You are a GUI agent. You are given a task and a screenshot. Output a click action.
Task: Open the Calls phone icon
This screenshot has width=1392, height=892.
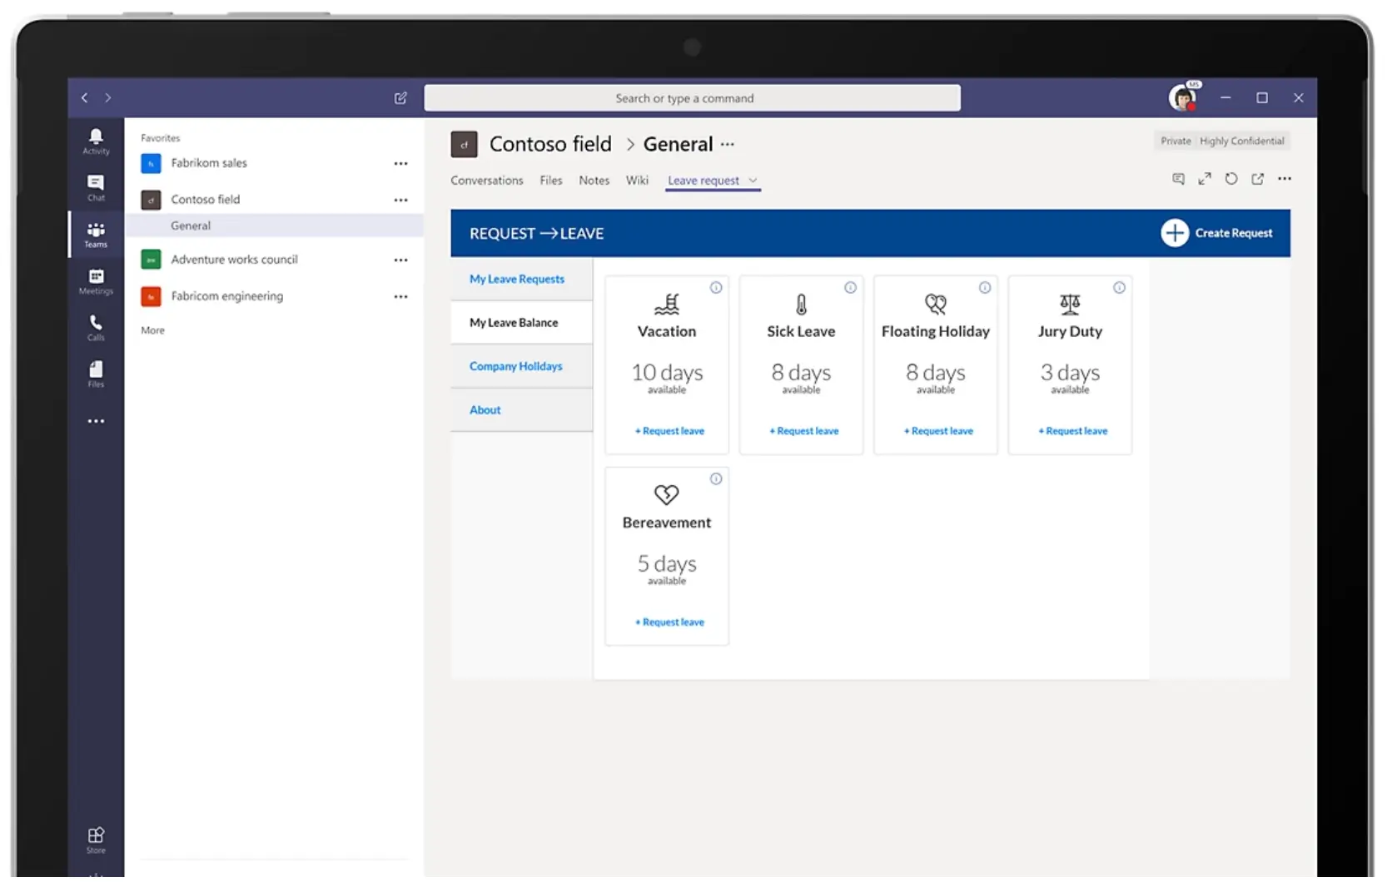coord(96,327)
